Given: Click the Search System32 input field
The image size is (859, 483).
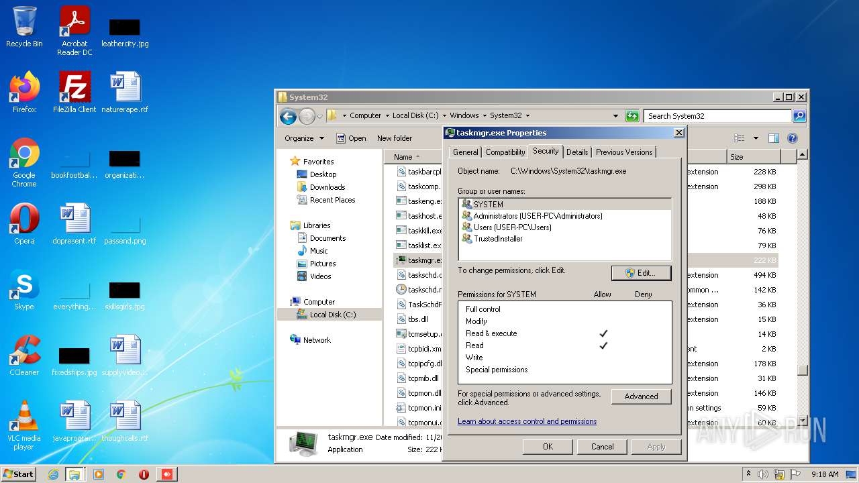Looking at the screenshot, I should point(717,116).
